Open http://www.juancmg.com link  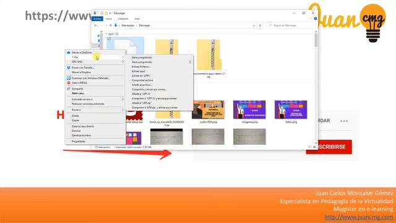pyautogui.click(x=359, y=217)
